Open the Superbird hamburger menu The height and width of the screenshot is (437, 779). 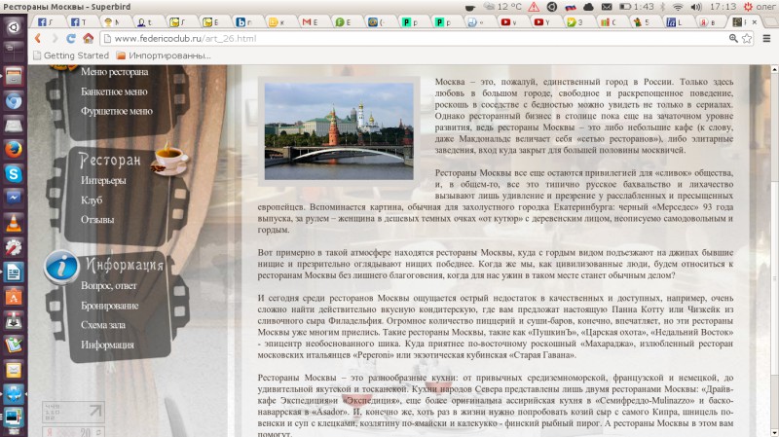766,38
